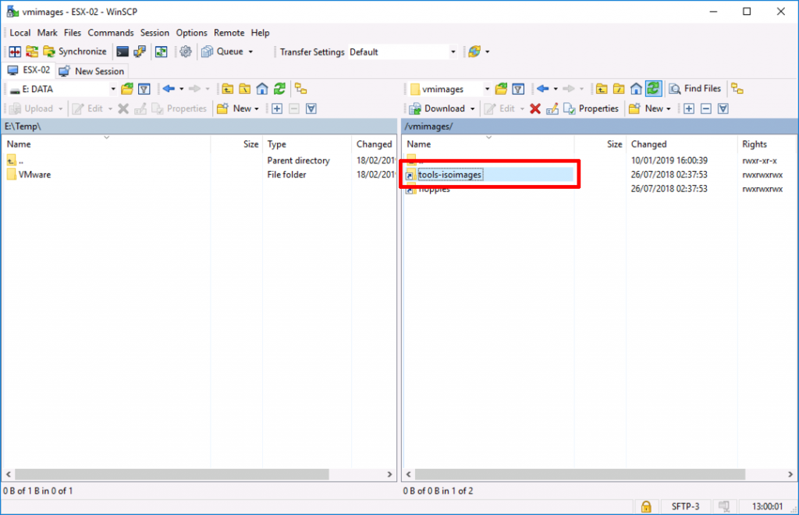Refresh the remote vmimages directory
Screen dimensions: 799x515
coord(653,89)
